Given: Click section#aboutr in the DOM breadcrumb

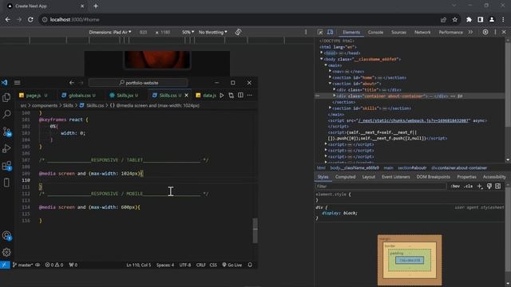Looking at the screenshot, I should point(412,168).
